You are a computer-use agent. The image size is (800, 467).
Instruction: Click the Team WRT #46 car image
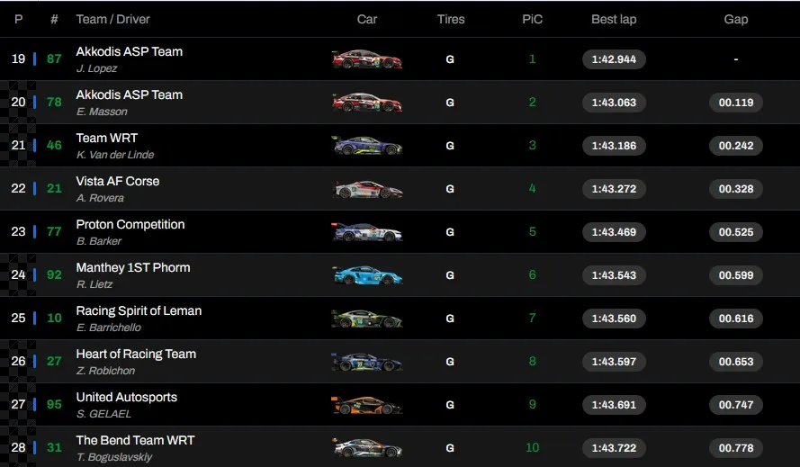coord(366,146)
